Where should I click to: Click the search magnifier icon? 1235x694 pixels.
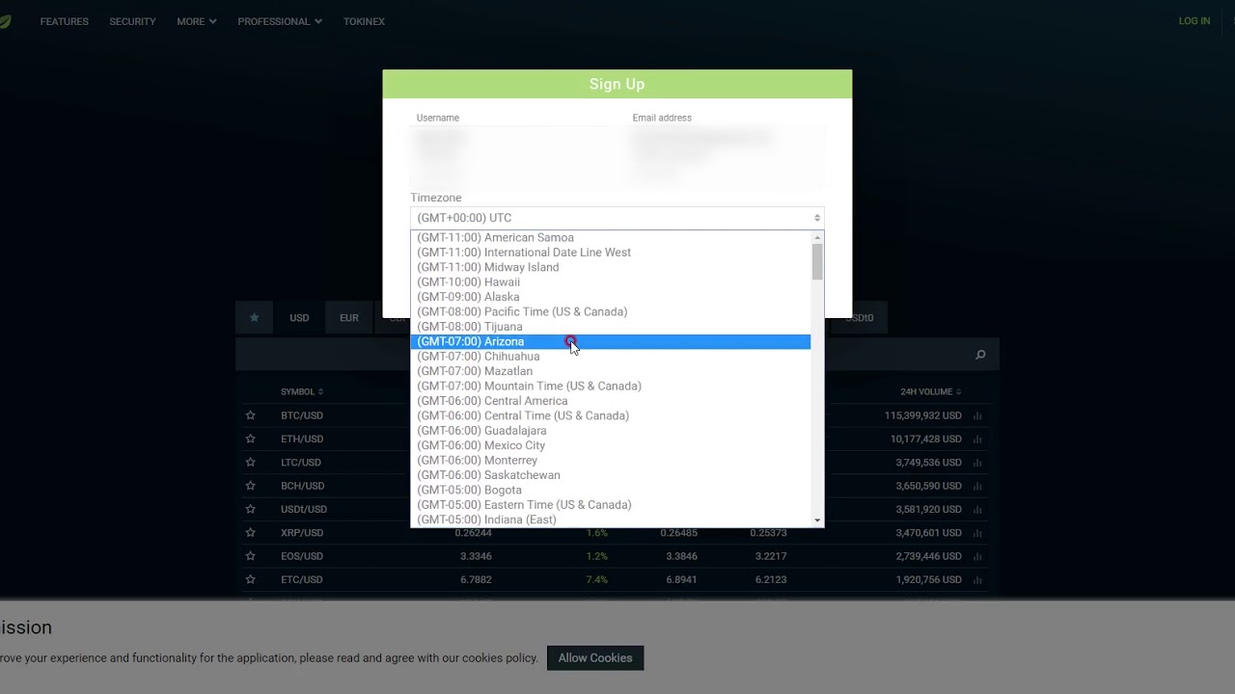click(x=980, y=355)
